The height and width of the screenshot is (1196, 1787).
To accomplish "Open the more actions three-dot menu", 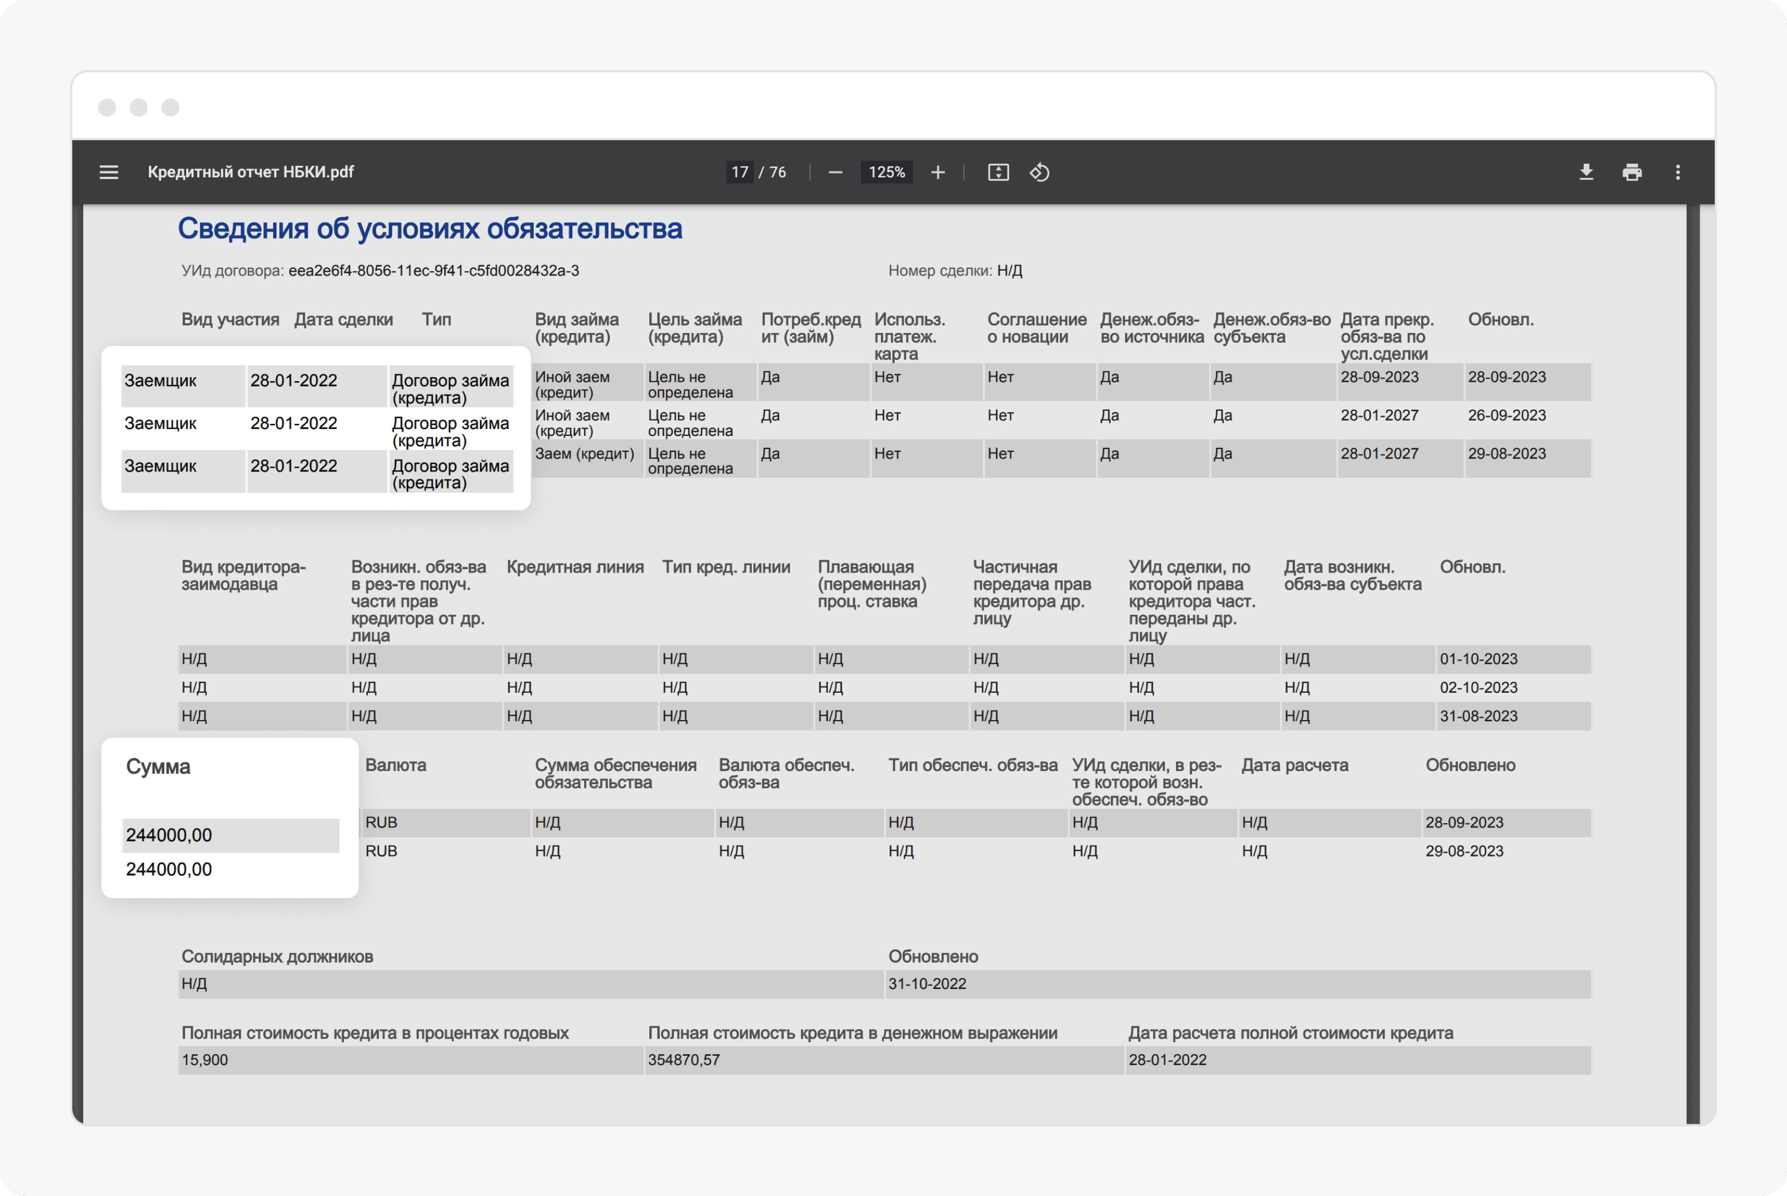I will (1677, 173).
